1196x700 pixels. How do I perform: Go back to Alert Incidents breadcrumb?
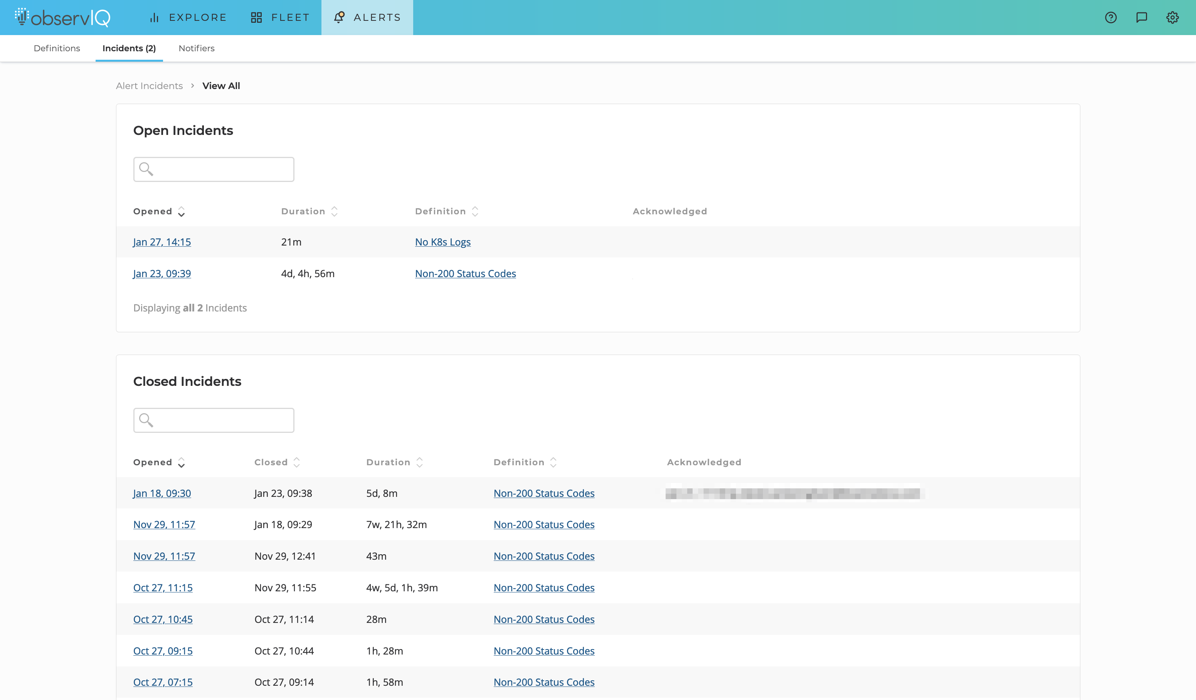pyautogui.click(x=149, y=86)
